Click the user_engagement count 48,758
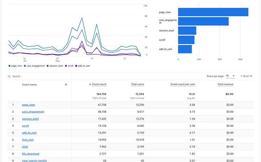 click(x=102, y=112)
